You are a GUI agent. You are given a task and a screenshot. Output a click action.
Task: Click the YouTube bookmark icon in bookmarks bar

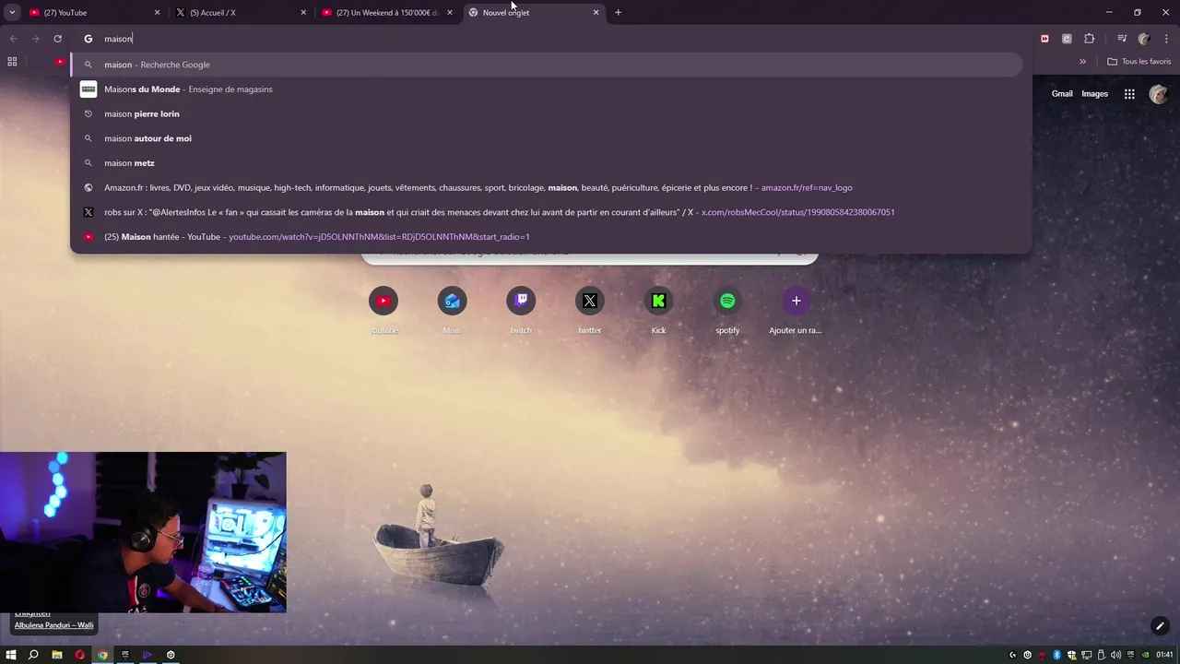pyautogui.click(x=60, y=62)
